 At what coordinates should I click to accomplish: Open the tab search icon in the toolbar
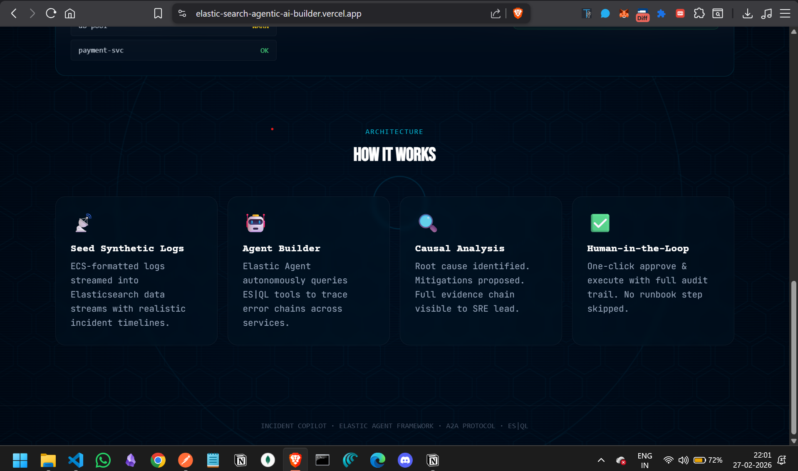pyautogui.click(x=718, y=13)
